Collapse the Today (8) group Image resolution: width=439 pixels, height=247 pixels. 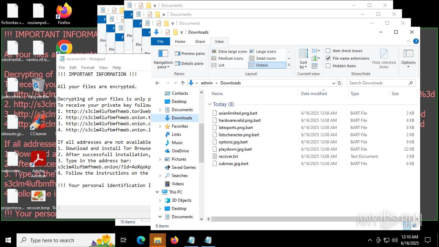(x=210, y=104)
